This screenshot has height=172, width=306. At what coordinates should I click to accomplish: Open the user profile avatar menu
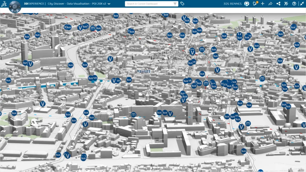click(247, 4)
